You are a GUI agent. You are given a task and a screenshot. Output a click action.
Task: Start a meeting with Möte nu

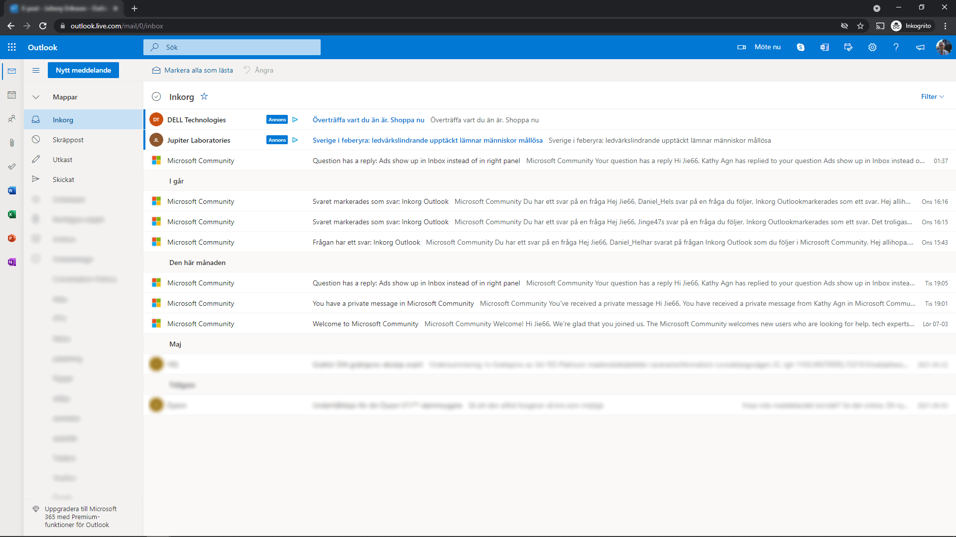pyautogui.click(x=759, y=47)
